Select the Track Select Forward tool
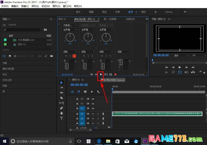The image size is (207, 145). coord(61,88)
